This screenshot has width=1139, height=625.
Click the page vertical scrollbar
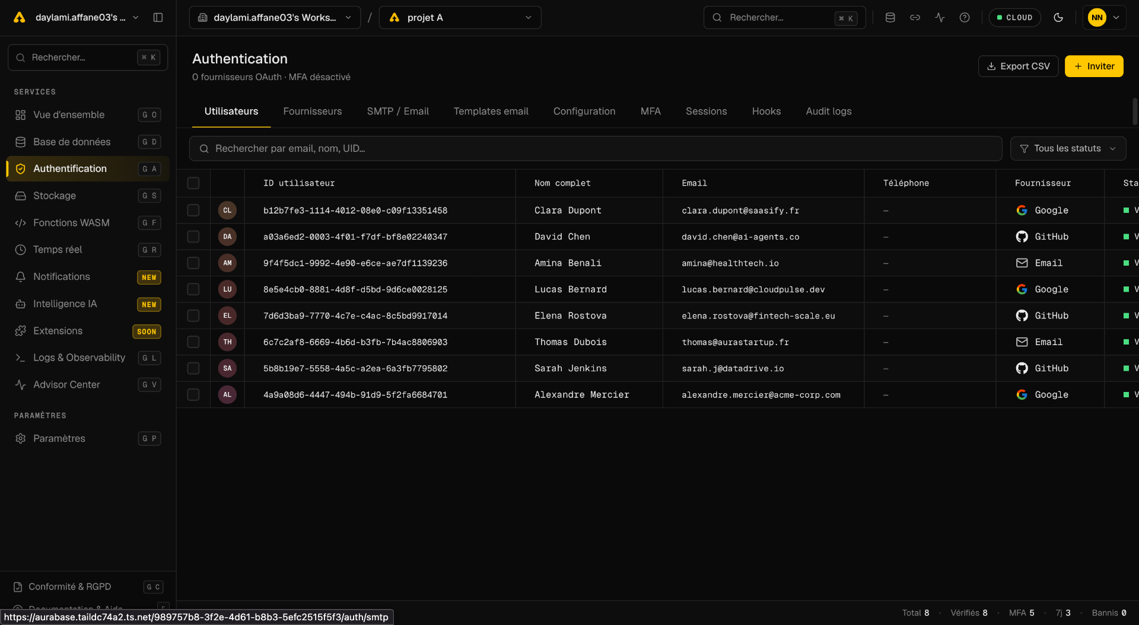click(x=1135, y=111)
